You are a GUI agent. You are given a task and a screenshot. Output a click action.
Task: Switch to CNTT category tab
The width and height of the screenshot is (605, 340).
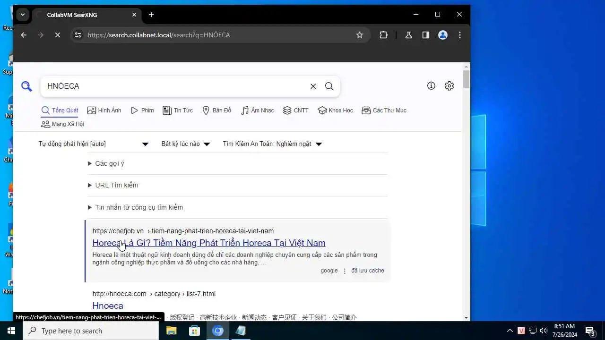[295, 110]
